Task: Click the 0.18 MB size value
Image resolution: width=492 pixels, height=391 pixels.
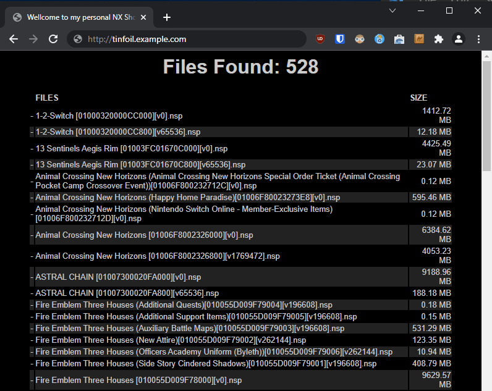Action: 436,305
